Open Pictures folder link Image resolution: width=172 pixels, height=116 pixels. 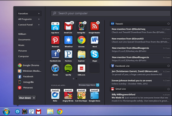click(x=22, y=51)
